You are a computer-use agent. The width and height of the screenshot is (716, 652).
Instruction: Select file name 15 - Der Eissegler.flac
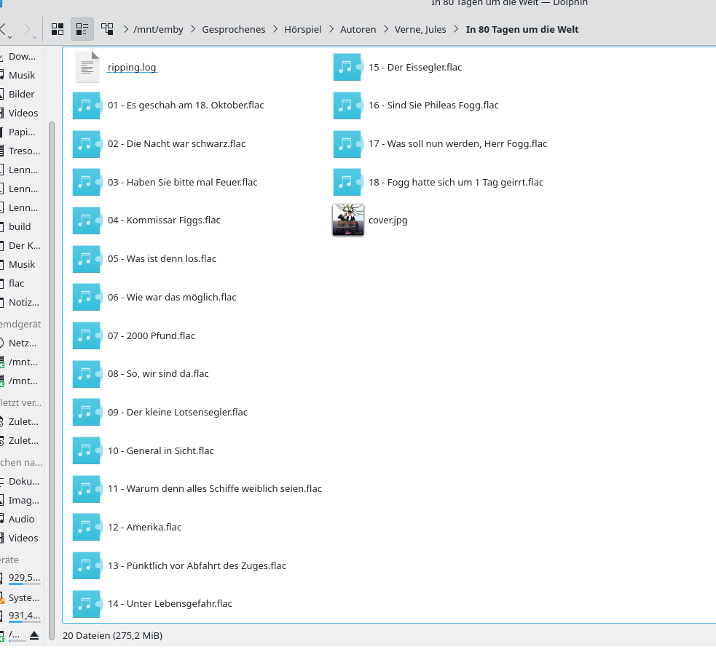[x=415, y=67]
